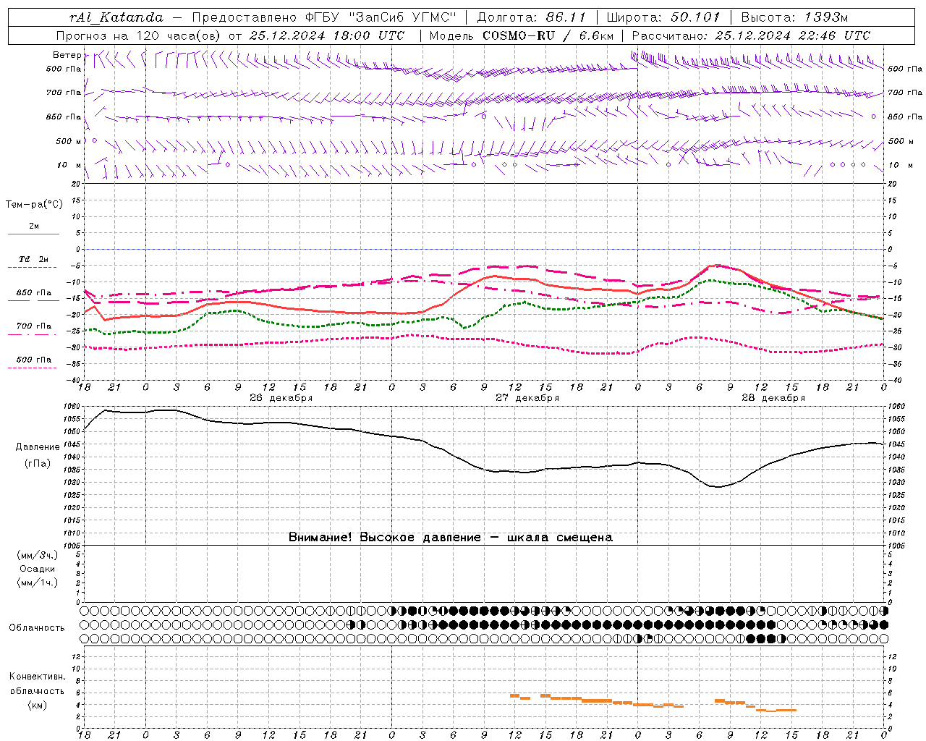926x741 pixels.
Task: Click the warning Внимание! Высокое давление text
Action: pos(451,537)
